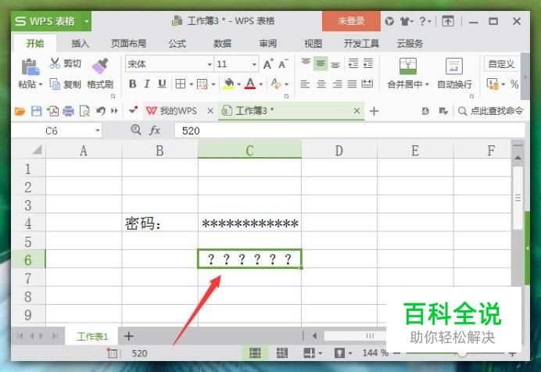Click the Paste clipboard icon

[30, 67]
